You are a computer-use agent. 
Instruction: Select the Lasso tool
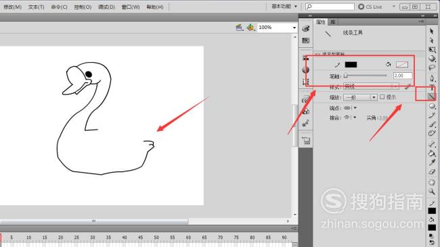[x=432, y=67]
